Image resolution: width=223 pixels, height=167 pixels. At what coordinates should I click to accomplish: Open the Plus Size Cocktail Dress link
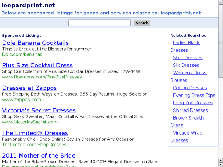coord(37,65)
